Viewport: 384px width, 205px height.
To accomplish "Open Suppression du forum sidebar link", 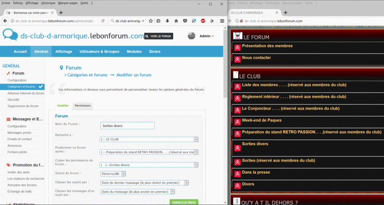I will pyautogui.click(x=23, y=106).
